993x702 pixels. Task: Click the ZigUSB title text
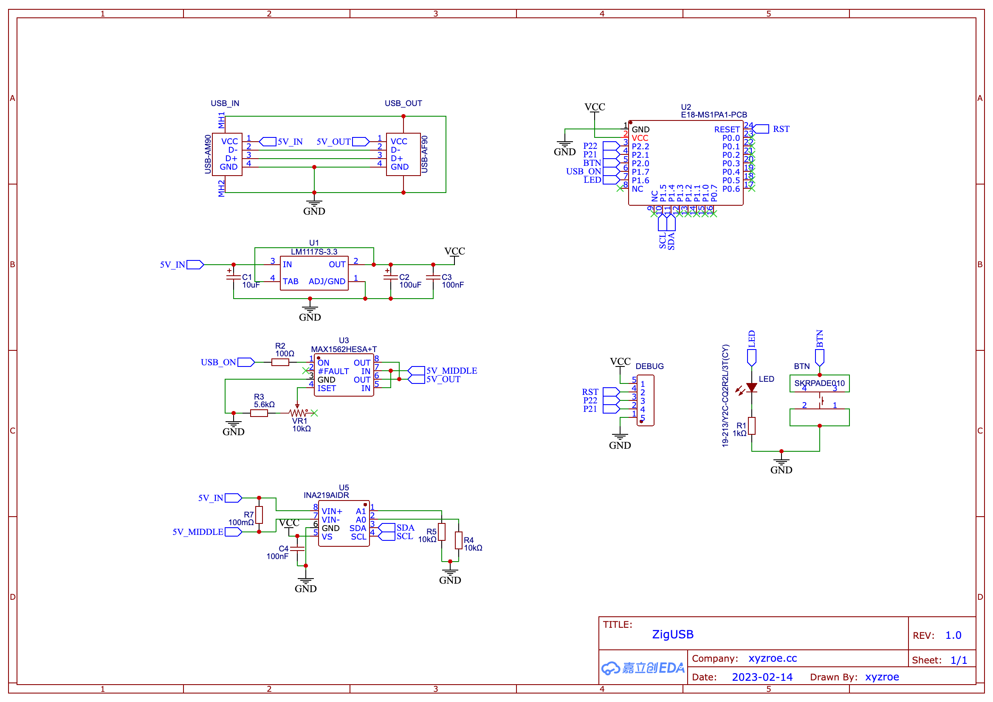[x=673, y=634]
